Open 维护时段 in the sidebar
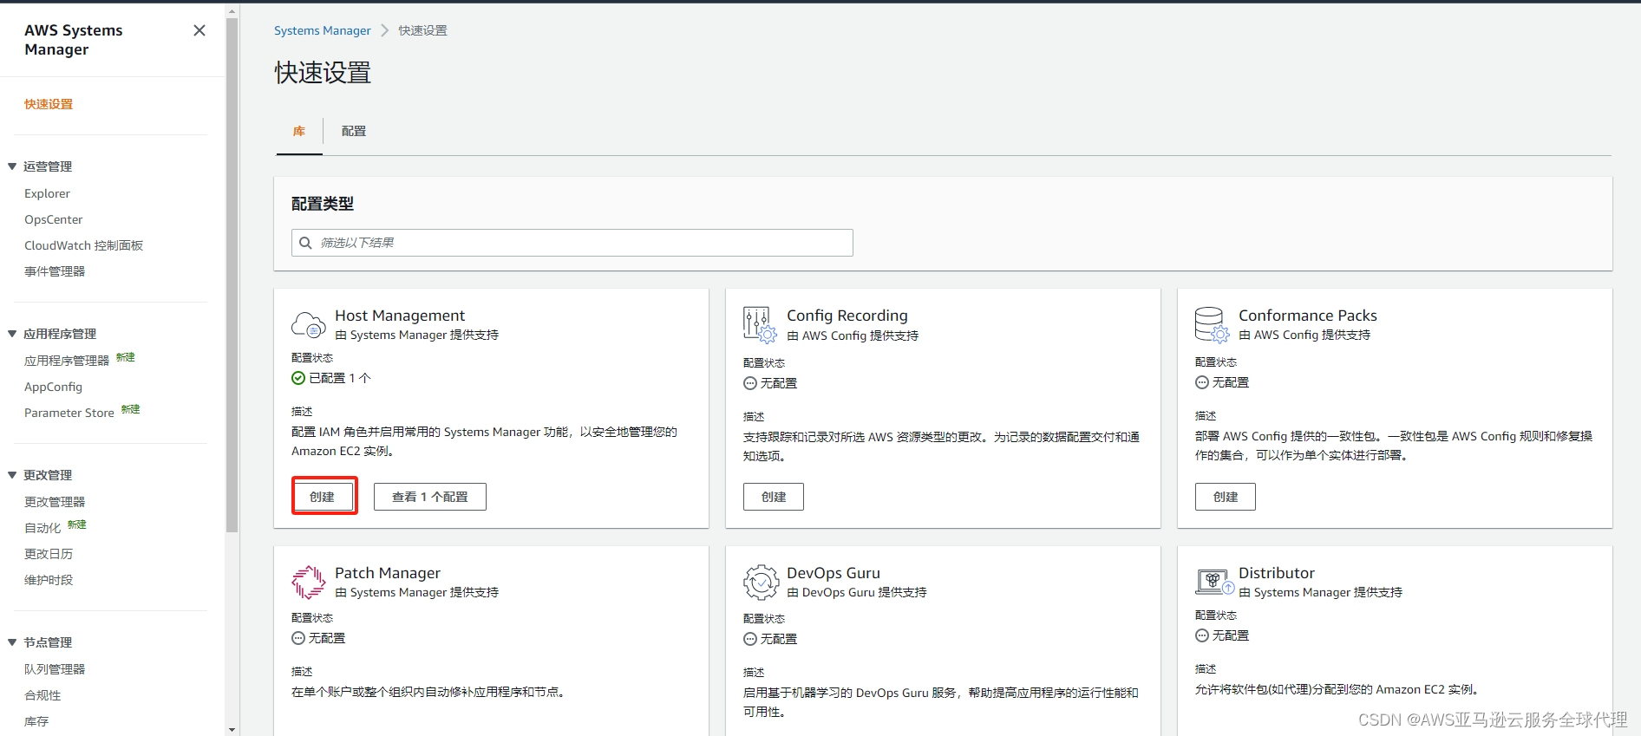Image resolution: width=1641 pixels, height=736 pixels. coord(49,580)
